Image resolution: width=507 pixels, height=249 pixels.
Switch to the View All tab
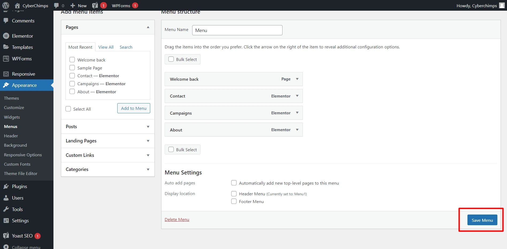click(x=106, y=47)
